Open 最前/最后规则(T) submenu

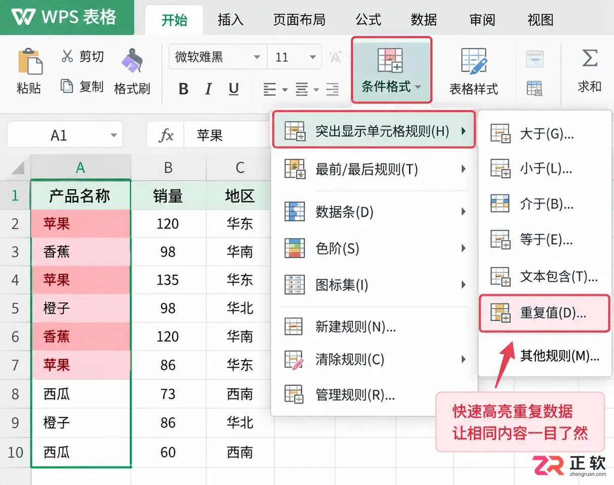coord(374,169)
